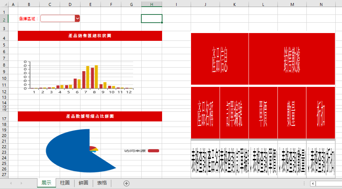Switch to the 餅圖 sheet tab
The height and width of the screenshot is (189, 342).
pos(83,183)
